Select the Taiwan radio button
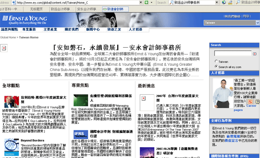 pos(216,61)
